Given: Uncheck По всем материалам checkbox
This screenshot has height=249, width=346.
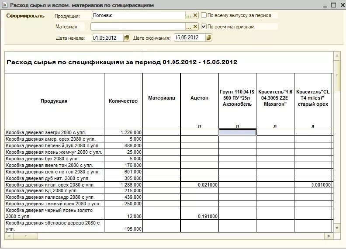Looking at the screenshot, I should (x=204, y=27).
